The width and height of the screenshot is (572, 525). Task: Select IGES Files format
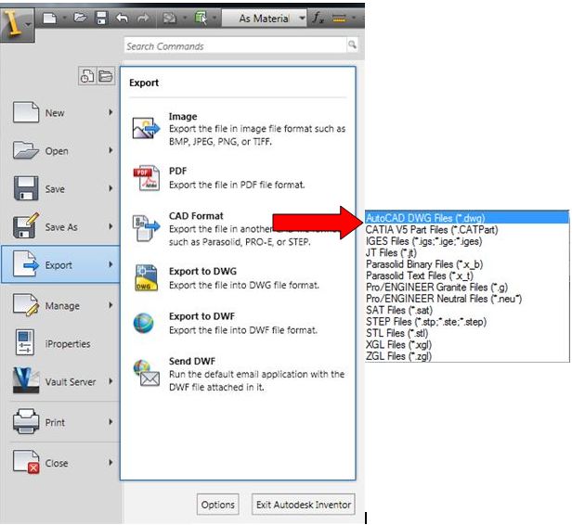coord(467,241)
